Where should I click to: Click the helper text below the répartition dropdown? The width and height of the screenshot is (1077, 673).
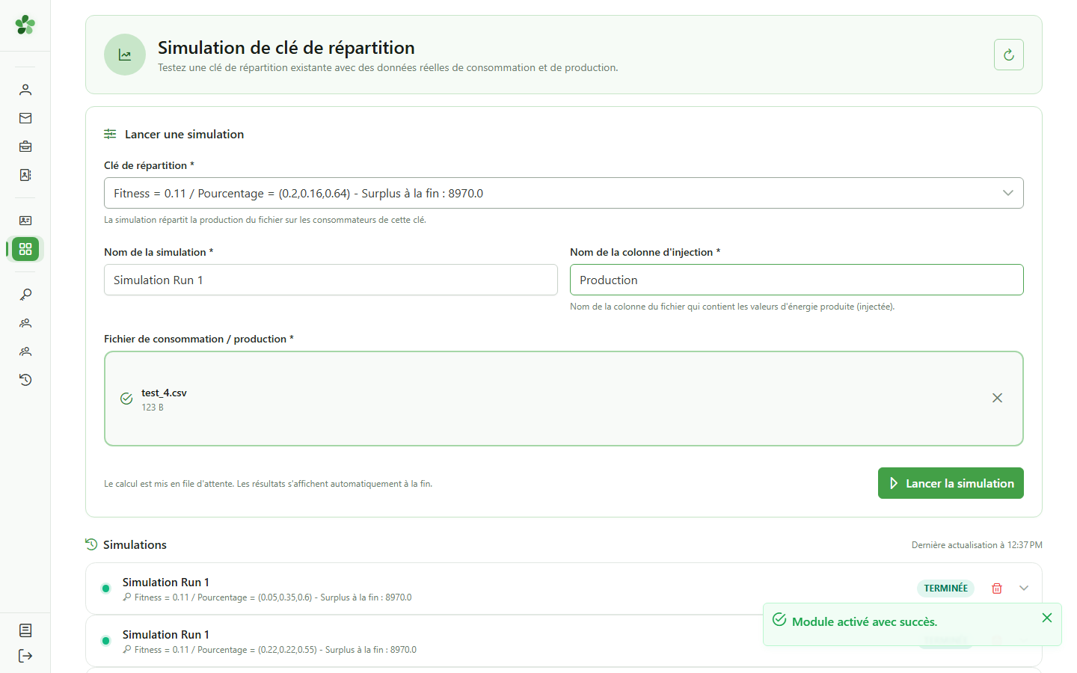(265, 220)
